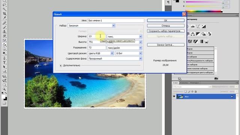
Task: Toggle Quick Mask mode in toolbar
Action: coord(4,103)
